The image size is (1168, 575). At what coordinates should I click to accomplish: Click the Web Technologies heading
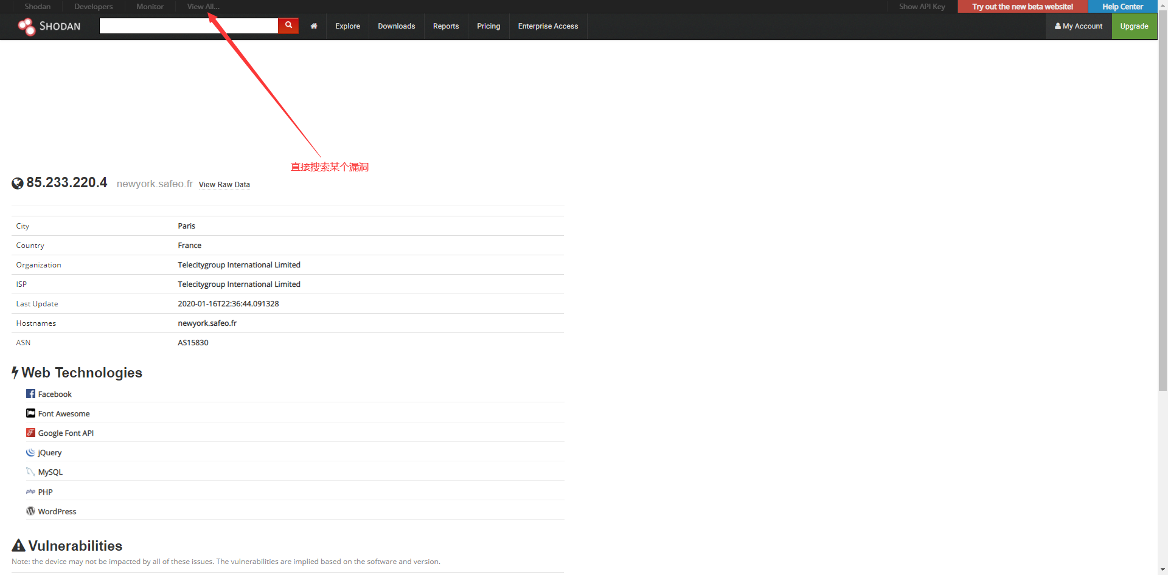coord(82,373)
